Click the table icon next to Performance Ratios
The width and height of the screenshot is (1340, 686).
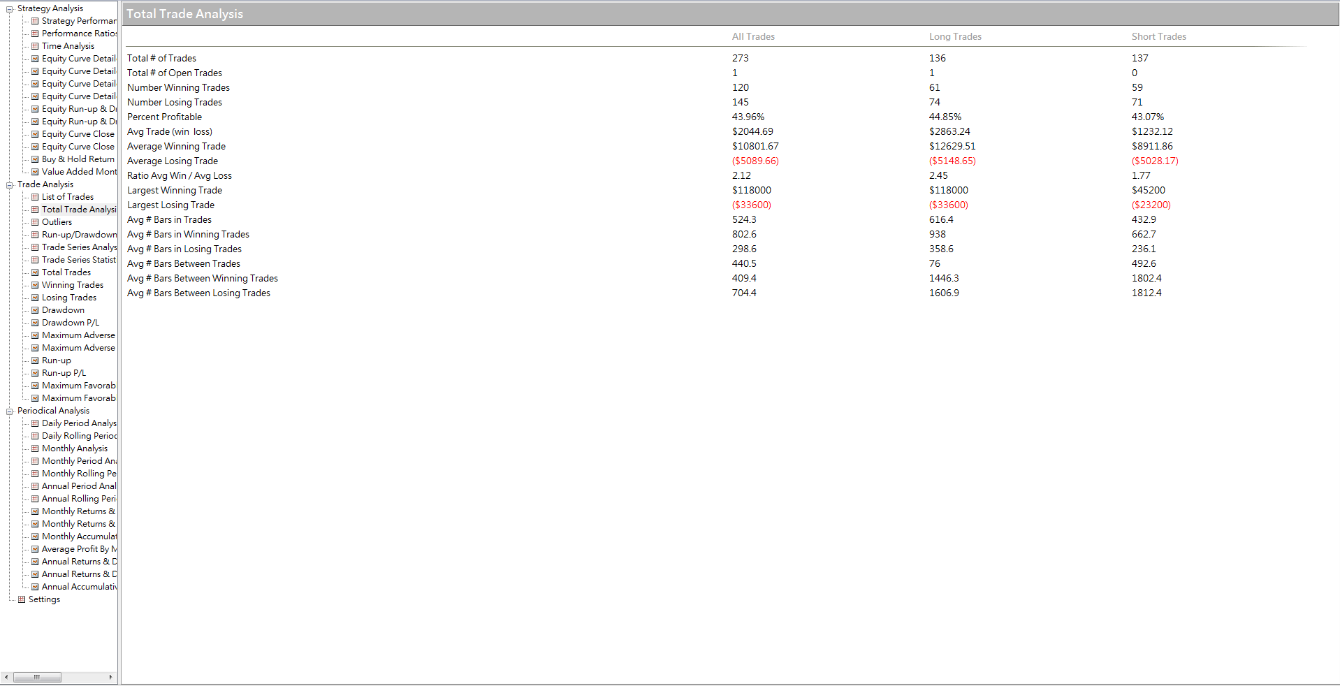[35, 34]
